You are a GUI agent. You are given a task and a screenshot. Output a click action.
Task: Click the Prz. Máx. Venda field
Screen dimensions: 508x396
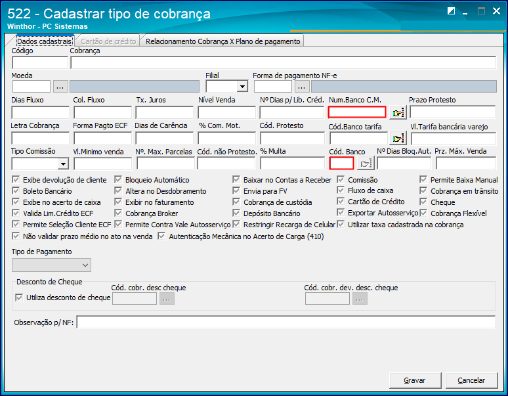pos(466,164)
